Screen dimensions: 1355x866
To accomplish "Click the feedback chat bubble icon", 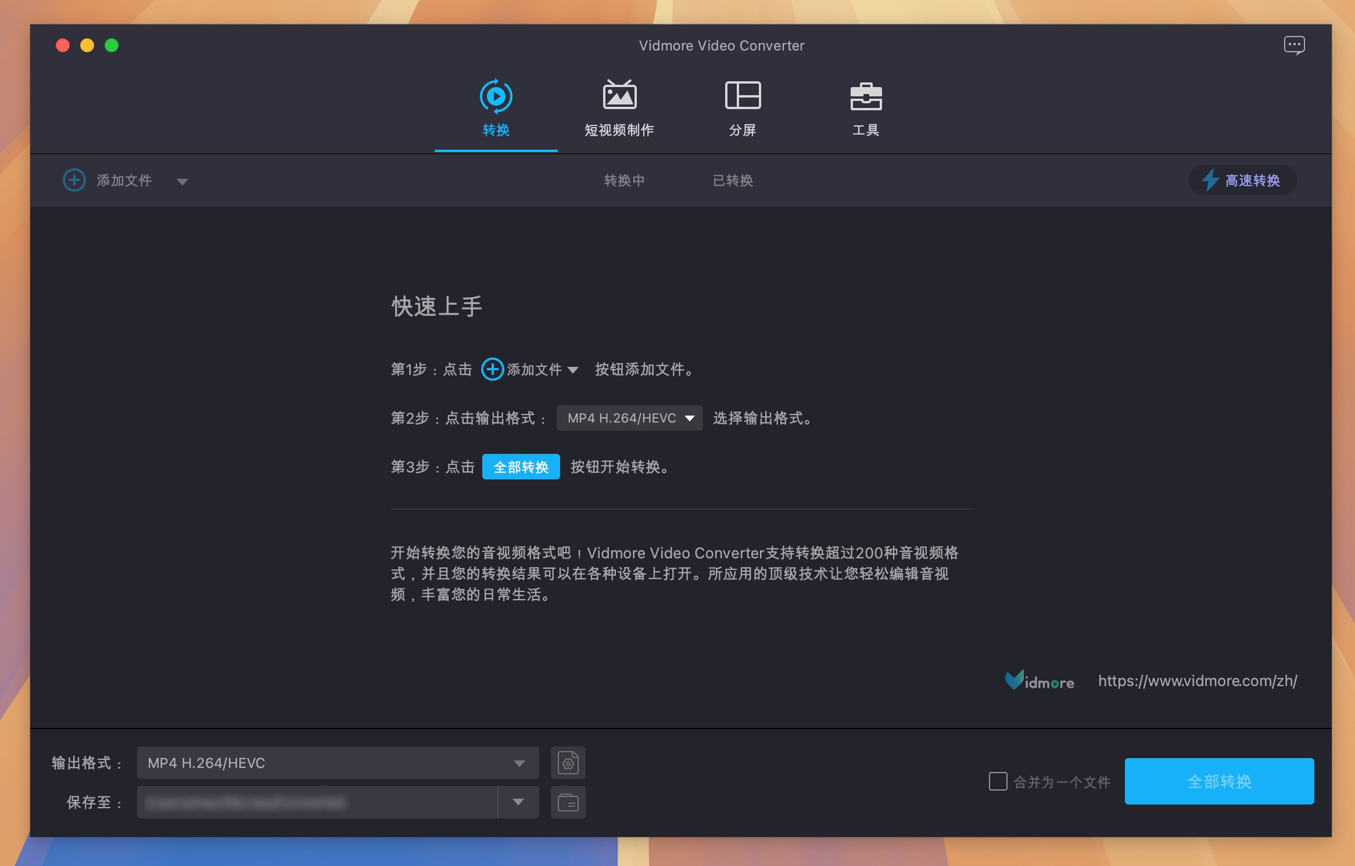I will click(x=1294, y=45).
